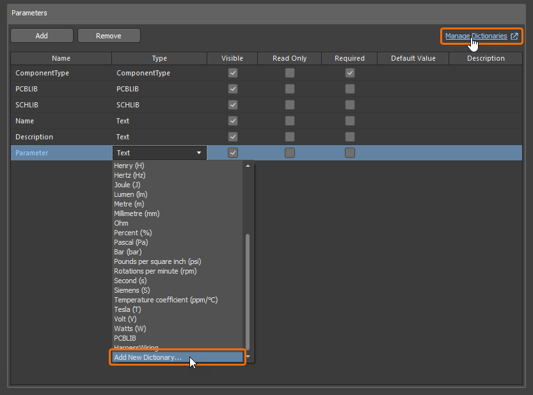Click the Required column header
The height and width of the screenshot is (395, 533).
pos(349,58)
